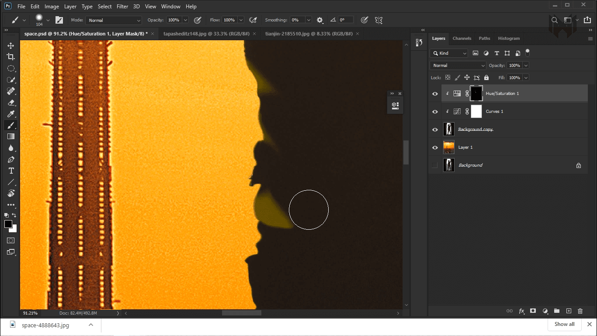Toggle pressure for size button

(364, 20)
